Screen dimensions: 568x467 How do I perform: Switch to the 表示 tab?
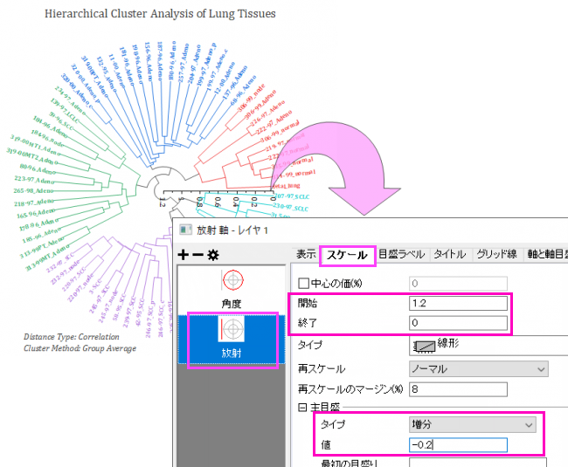[x=306, y=254]
